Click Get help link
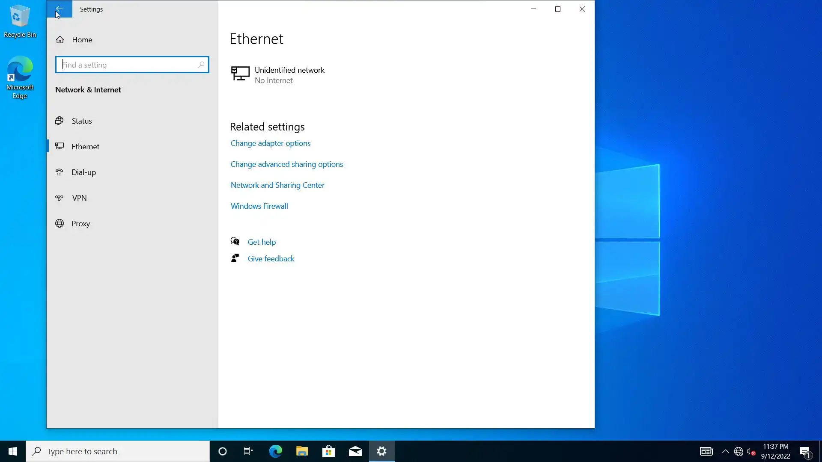 coord(261,242)
